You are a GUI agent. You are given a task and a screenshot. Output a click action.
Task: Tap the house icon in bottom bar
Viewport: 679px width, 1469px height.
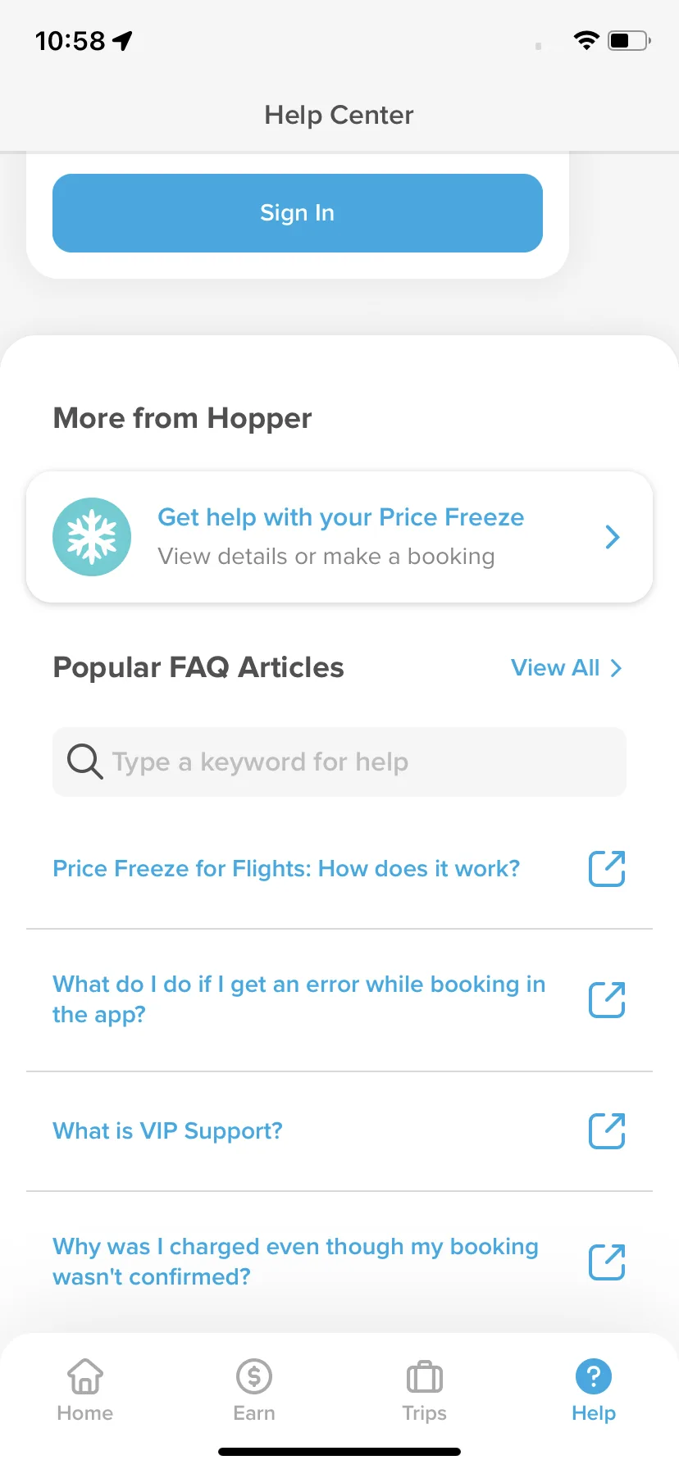point(85,1376)
